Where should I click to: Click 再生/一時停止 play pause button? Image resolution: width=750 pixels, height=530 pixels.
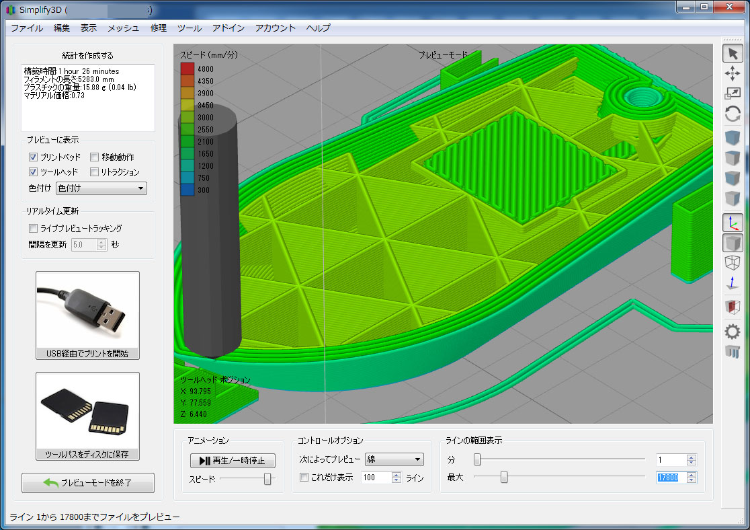click(x=233, y=461)
